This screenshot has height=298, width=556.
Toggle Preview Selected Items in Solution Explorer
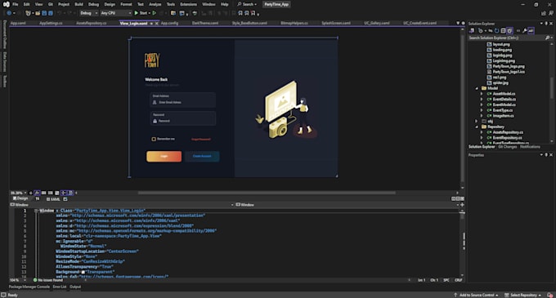pos(531,31)
